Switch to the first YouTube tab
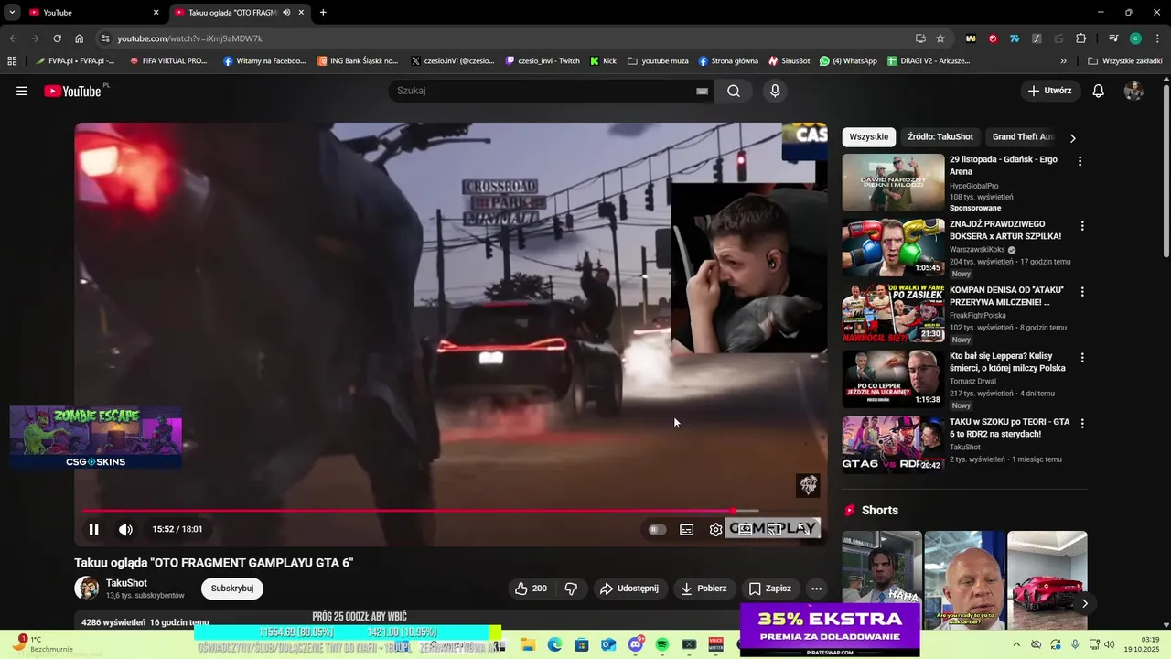Screen dimensions: 1171x659 click(91, 13)
